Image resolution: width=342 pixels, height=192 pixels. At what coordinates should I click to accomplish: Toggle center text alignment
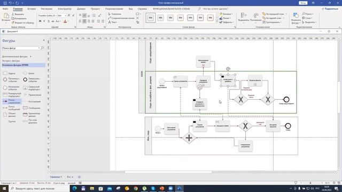point(84,21)
